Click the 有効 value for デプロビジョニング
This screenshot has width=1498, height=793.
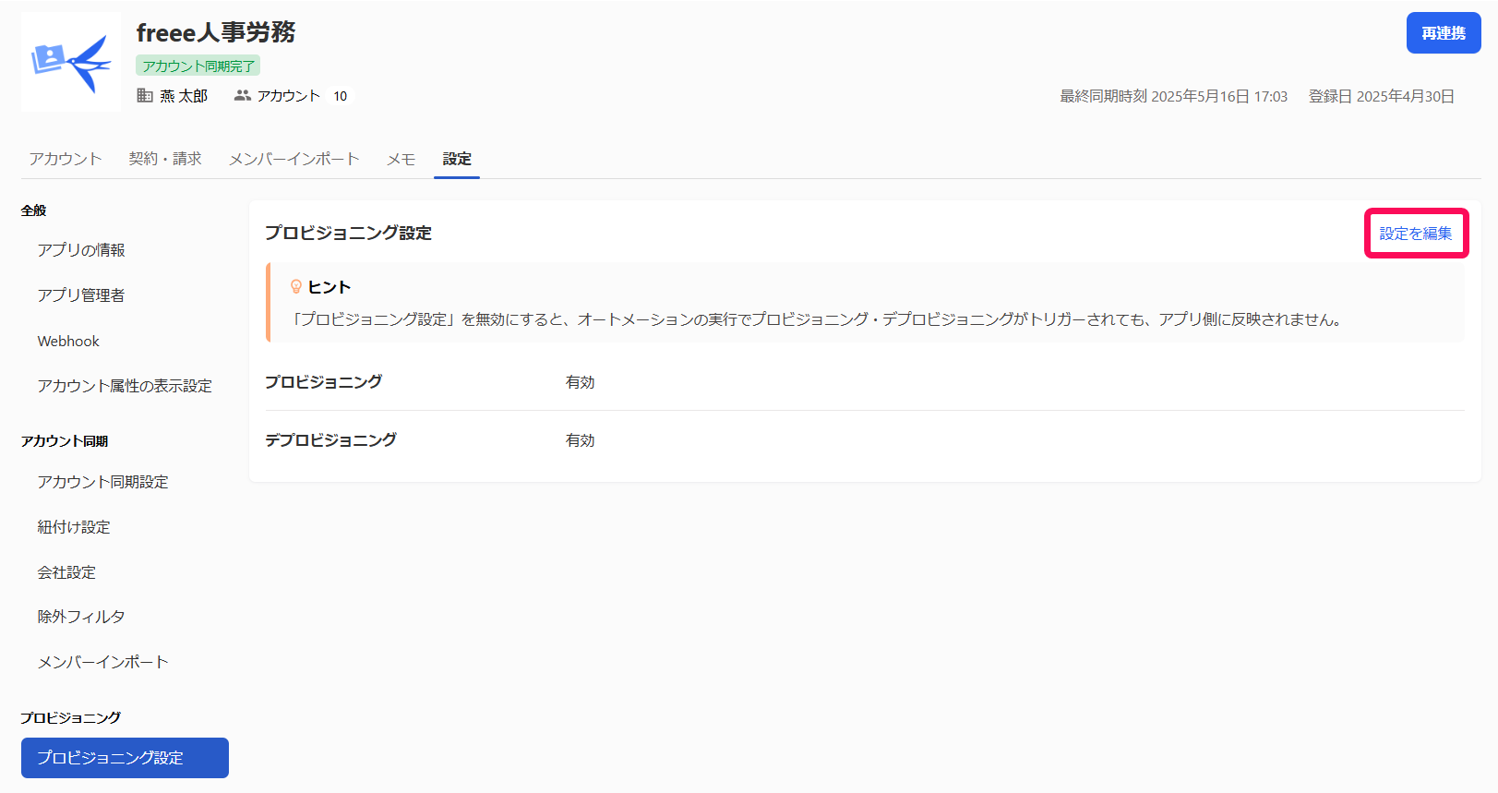581,440
